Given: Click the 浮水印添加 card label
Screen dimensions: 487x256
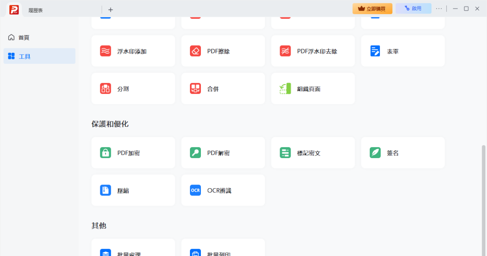Looking at the screenshot, I should click(132, 52).
